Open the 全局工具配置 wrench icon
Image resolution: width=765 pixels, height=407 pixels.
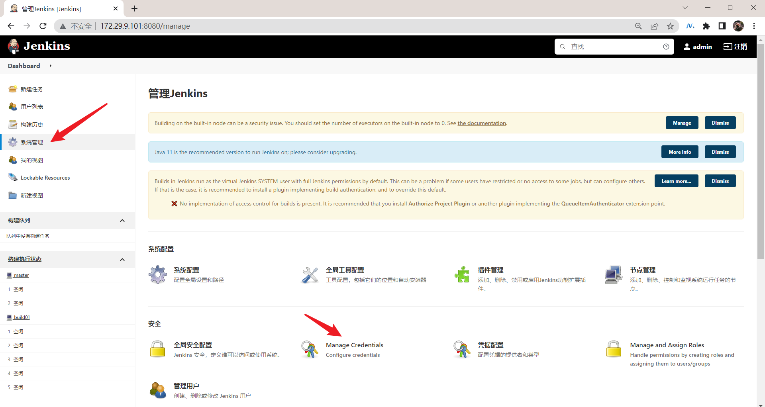(310, 275)
